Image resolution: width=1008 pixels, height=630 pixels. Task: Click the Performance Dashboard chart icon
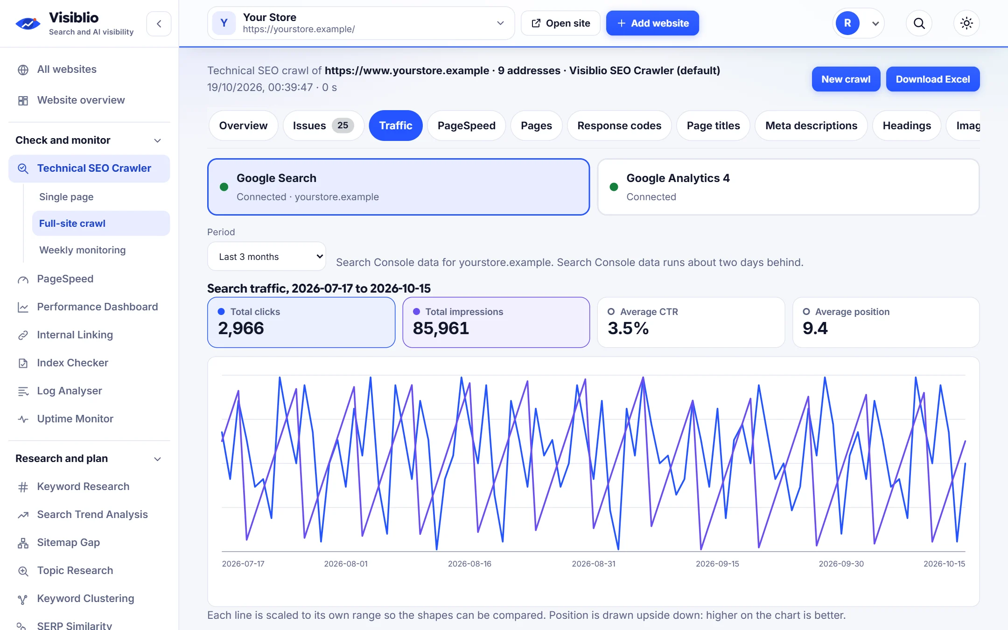[23, 308]
